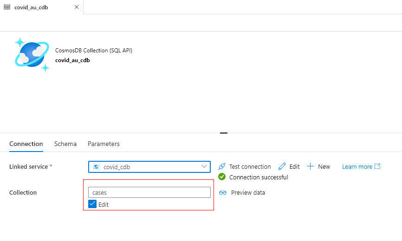Click the pencil icon to edit the linked service
Screen dimensions: 402x241
[282, 166]
